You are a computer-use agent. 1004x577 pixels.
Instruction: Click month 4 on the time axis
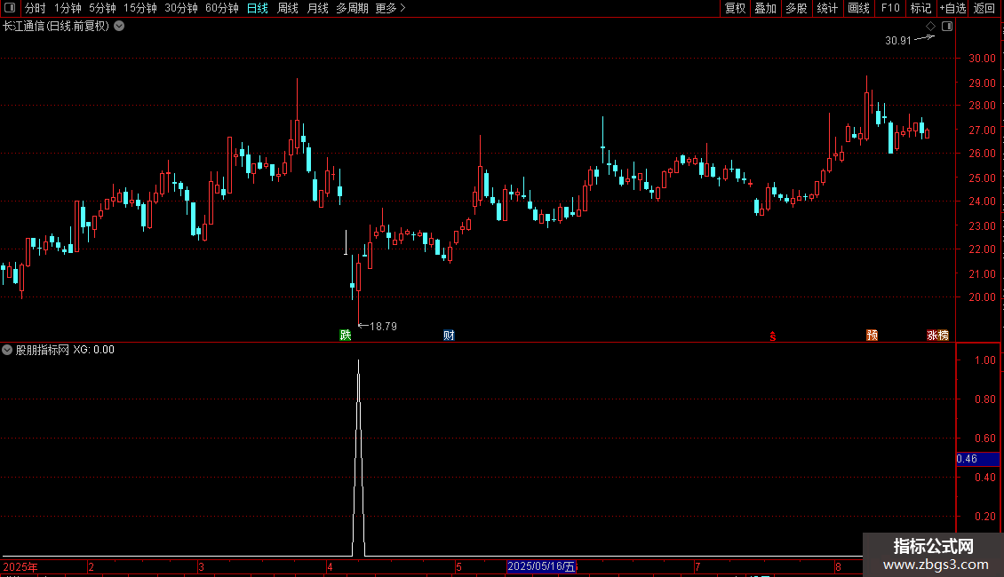click(x=330, y=566)
